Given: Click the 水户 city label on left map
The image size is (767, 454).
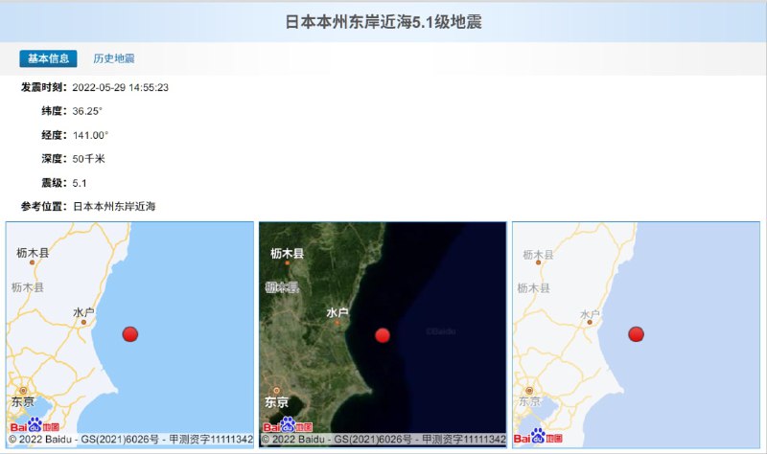Looking at the screenshot, I should (83, 313).
